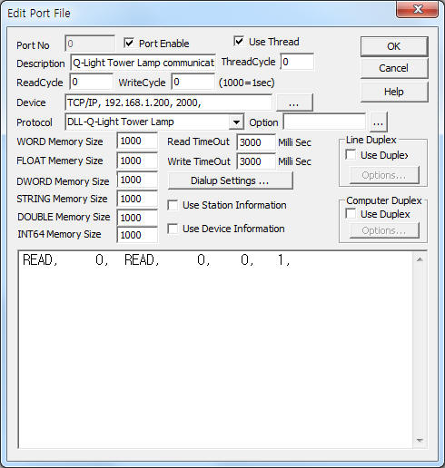Click the ThreadCycle input field
Viewport: 445px width, 468px height.
[297, 62]
